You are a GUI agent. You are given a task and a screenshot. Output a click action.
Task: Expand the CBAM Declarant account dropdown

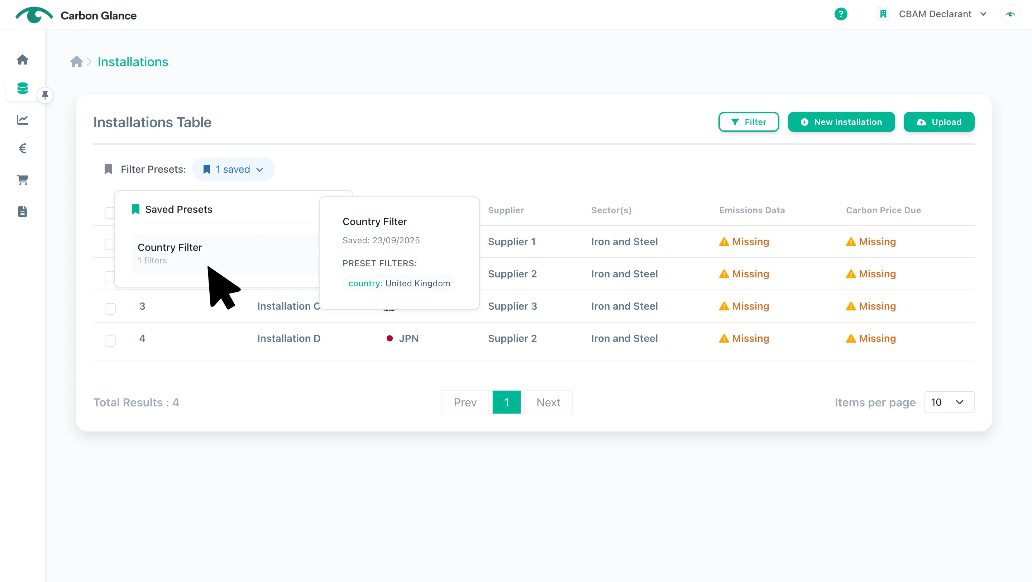943,14
